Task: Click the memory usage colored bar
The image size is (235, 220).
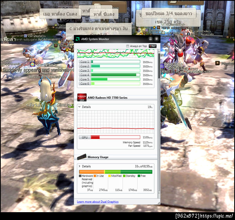Action: [x=116, y=172]
